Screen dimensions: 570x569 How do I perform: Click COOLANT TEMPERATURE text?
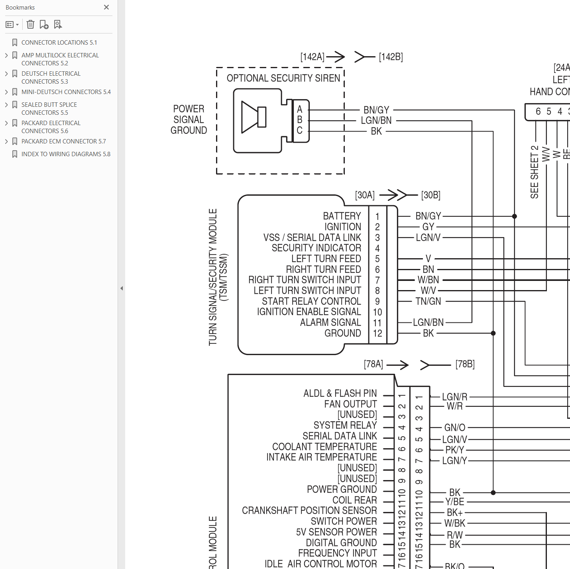pos(324,447)
